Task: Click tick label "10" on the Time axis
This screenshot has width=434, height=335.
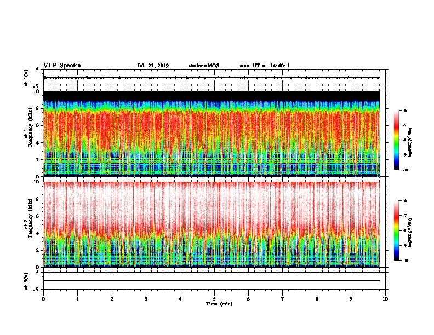Action: coord(385,299)
